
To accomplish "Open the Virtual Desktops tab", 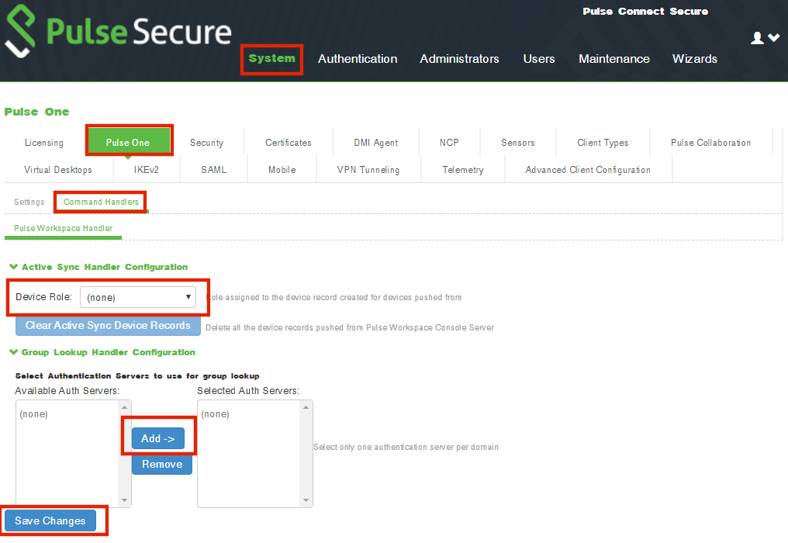I will [x=58, y=170].
